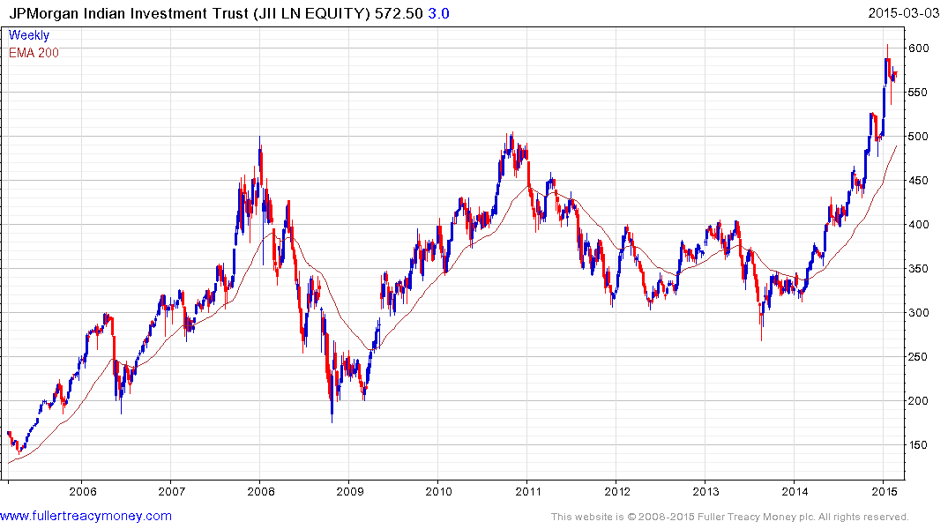This screenshot has height=529, width=948.
Task: Click the 2007 x-axis label
Action: pos(172,491)
